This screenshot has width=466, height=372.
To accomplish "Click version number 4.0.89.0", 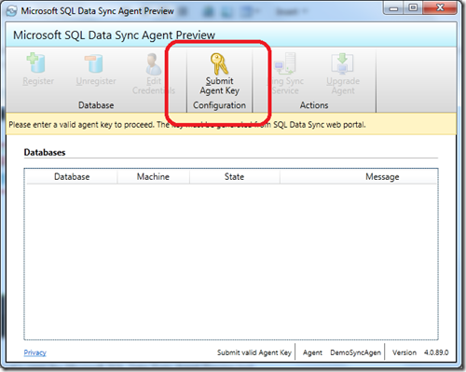I will click(x=436, y=352).
